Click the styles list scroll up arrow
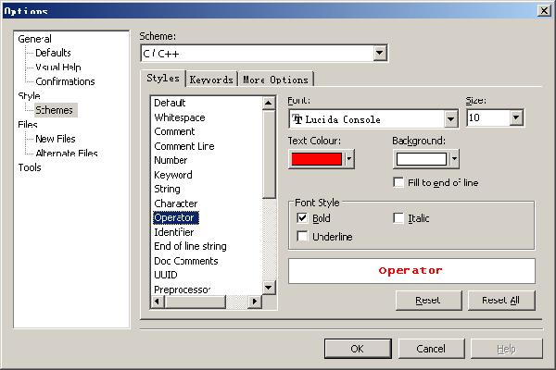The width and height of the screenshot is (556, 370). pos(269,103)
